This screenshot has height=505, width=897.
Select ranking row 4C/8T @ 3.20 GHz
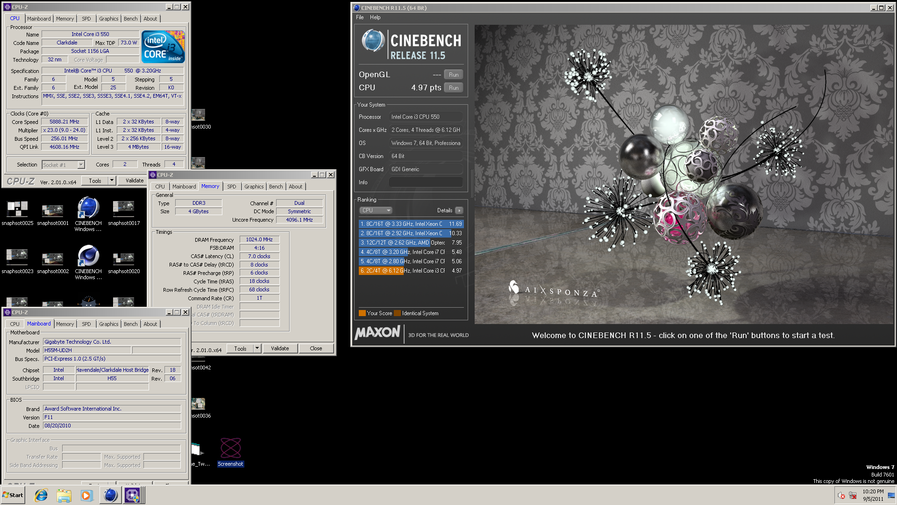pos(411,252)
